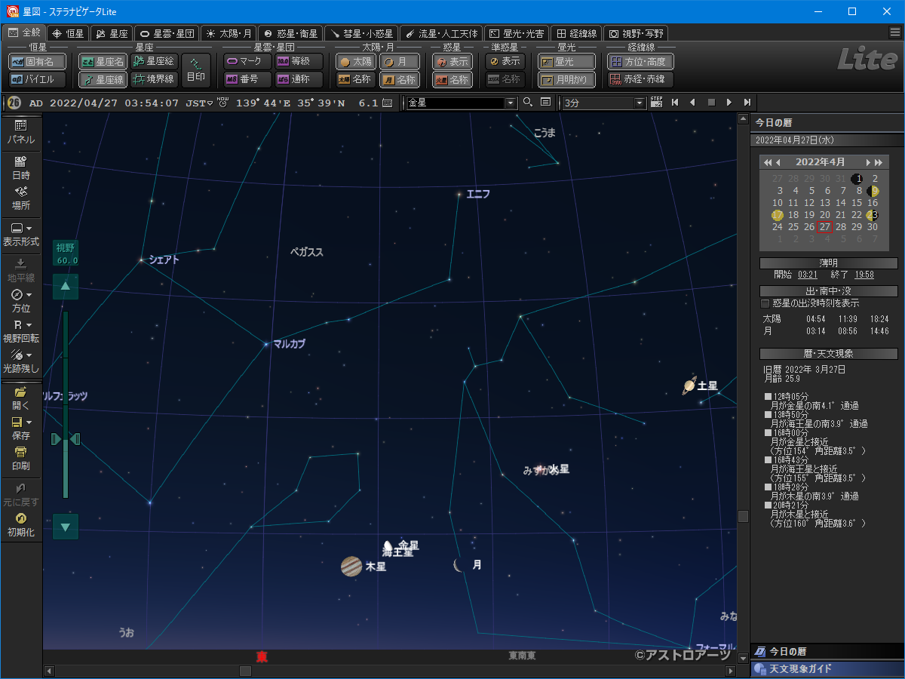Switch to the 星雲・星団 tab
The width and height of the screenshot is (905, 679).
point(167,33)
